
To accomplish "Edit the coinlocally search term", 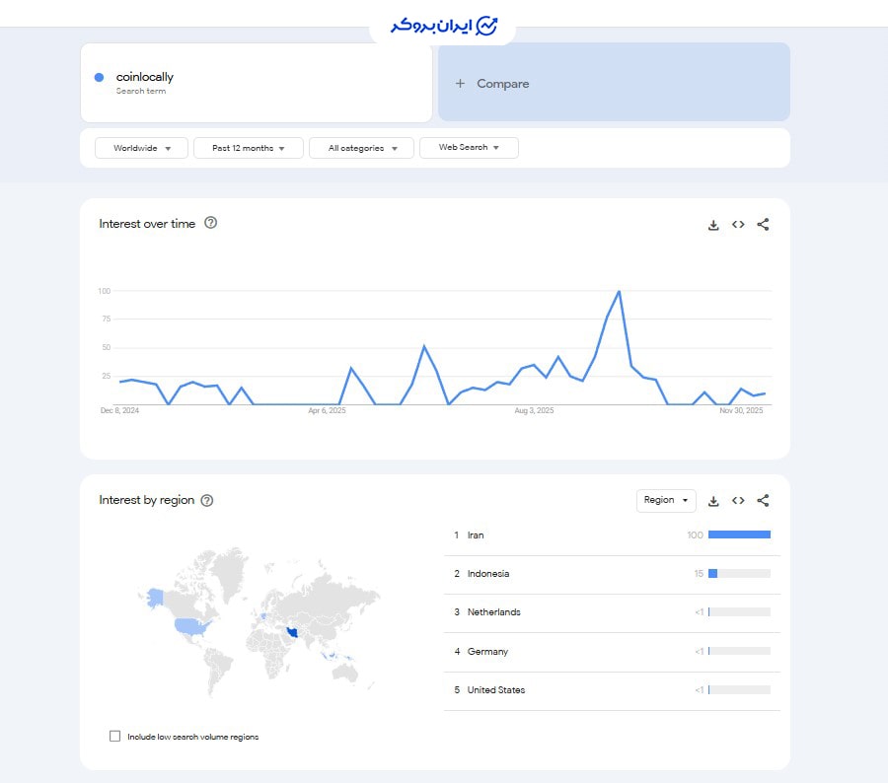I will [257, 83].
